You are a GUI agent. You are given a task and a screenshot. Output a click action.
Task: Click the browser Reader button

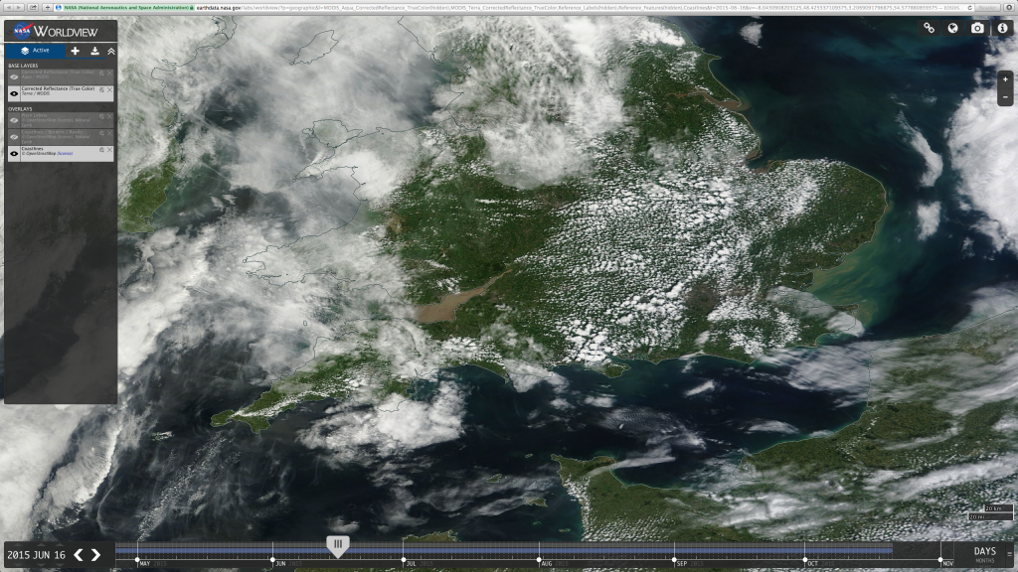[x=987, y=7]
